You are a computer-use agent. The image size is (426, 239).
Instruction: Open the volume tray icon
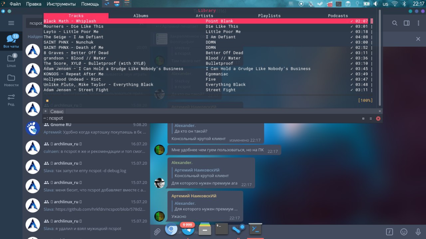tap(376, 4)
